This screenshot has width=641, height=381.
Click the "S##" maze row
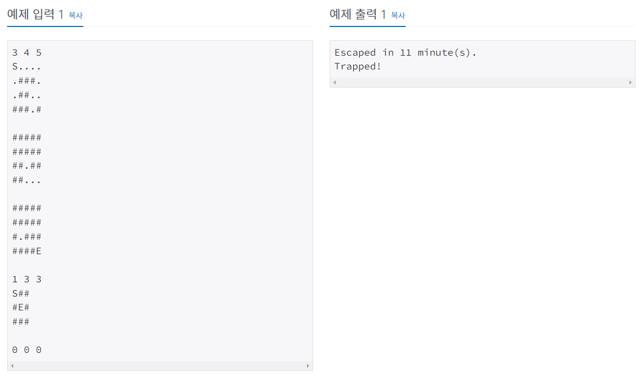21,293
